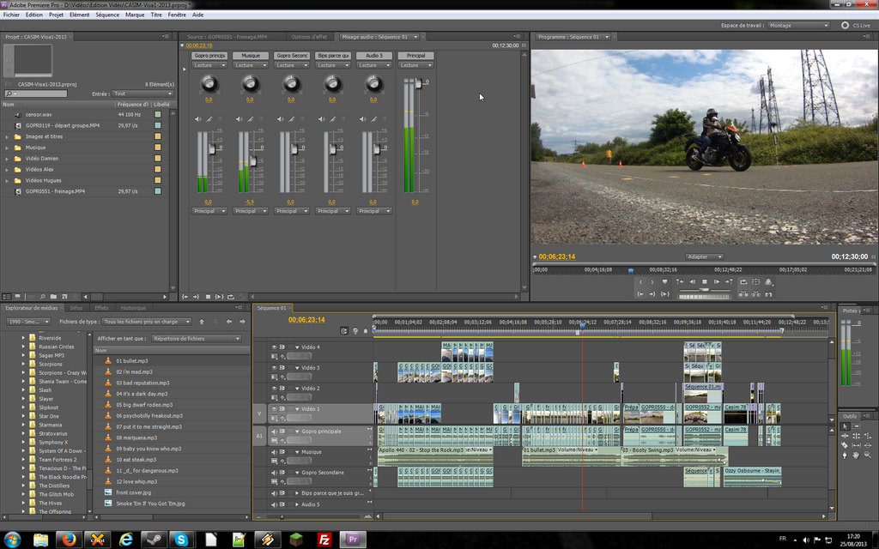Screen dimensions: 879x549
Task: Step back one frame in Programme monitor
Action: (693, 281)
